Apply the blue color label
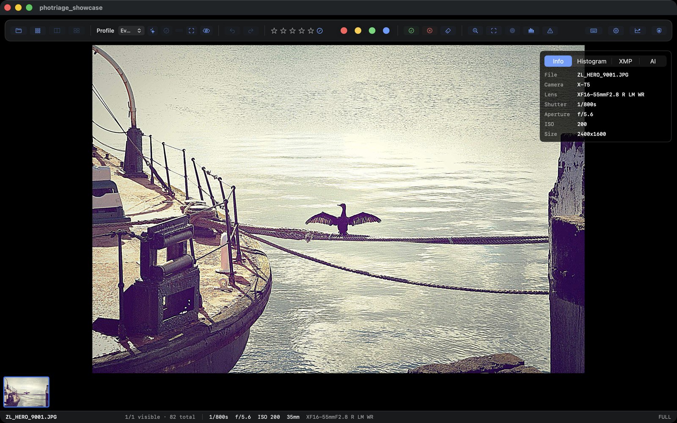The height and width of the screenshot is (423, 677). (386, 30)
